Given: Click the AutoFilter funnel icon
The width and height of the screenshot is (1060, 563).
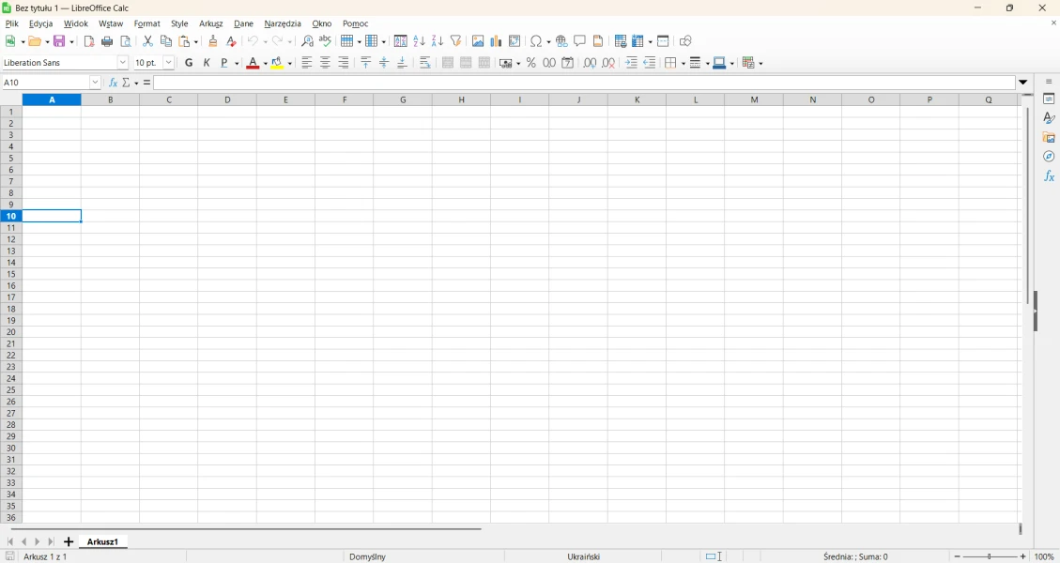Looking at the screenshot, I should tap(456, 41).
